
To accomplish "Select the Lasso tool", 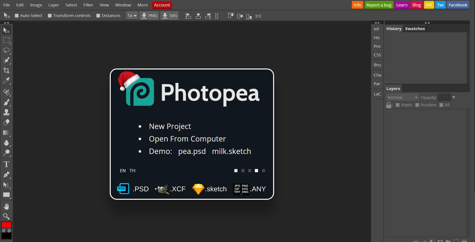I will click(x=6, y=50).
